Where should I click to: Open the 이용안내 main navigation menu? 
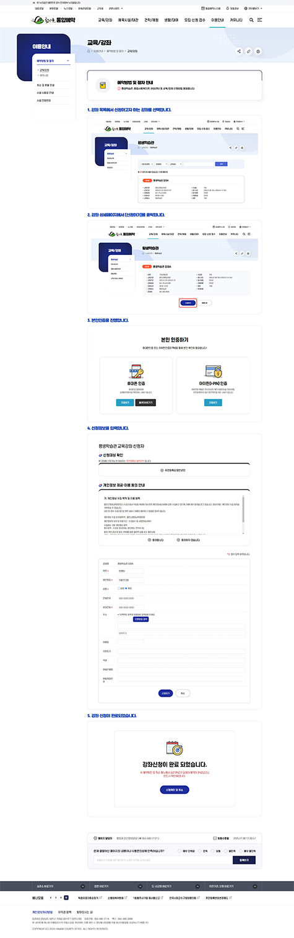click(x=217, y=20)
